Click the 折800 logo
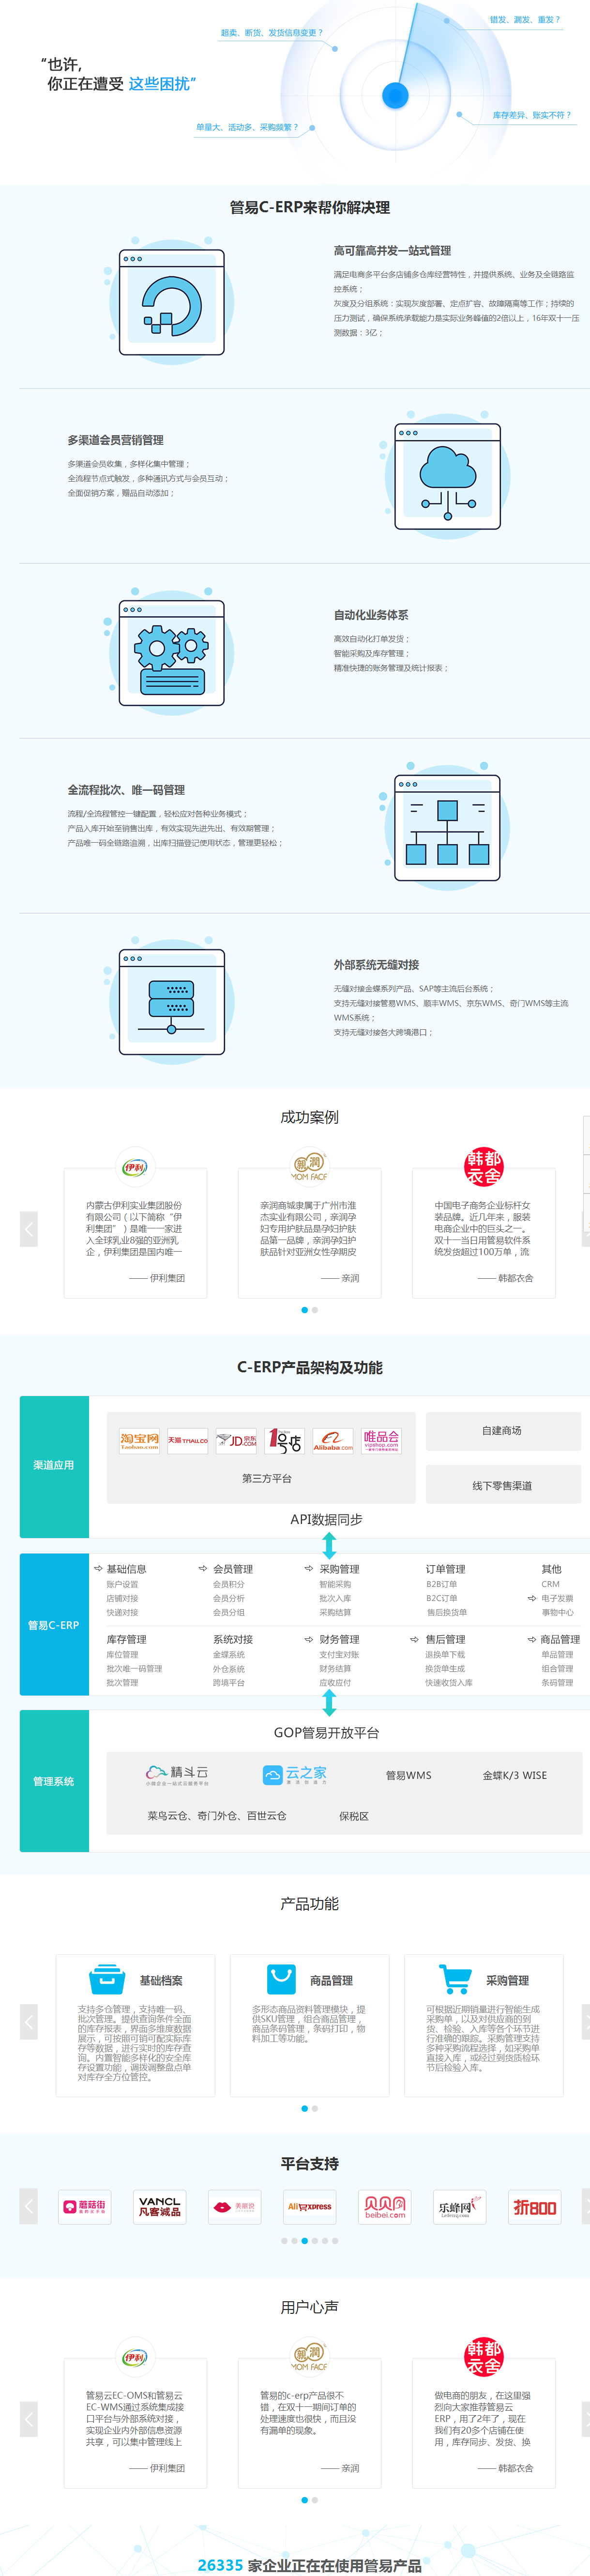 click(535, 2207)
